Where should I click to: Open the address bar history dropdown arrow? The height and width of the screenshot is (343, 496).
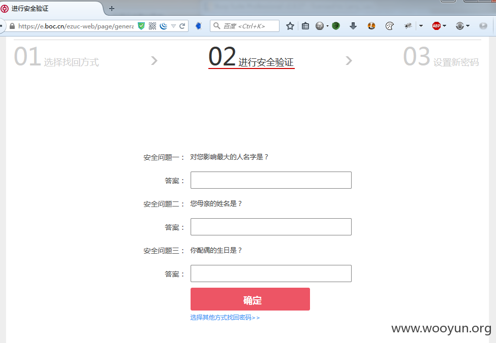coord(173,26)
